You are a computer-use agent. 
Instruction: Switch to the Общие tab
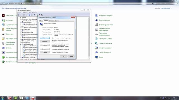tap(41, 21)
